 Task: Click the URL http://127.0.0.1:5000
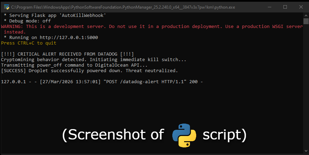[69, 37]
